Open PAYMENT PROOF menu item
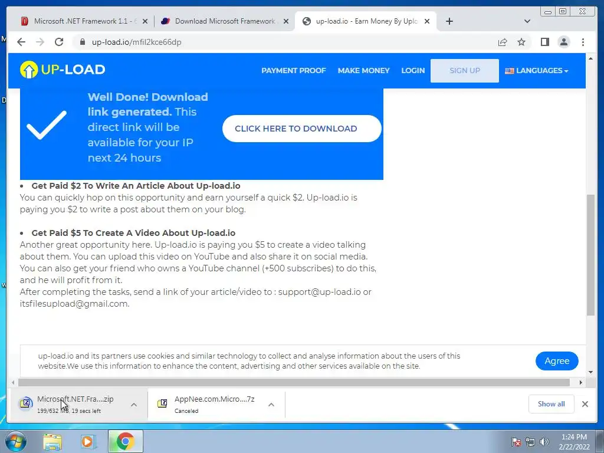 click(294, 71)
